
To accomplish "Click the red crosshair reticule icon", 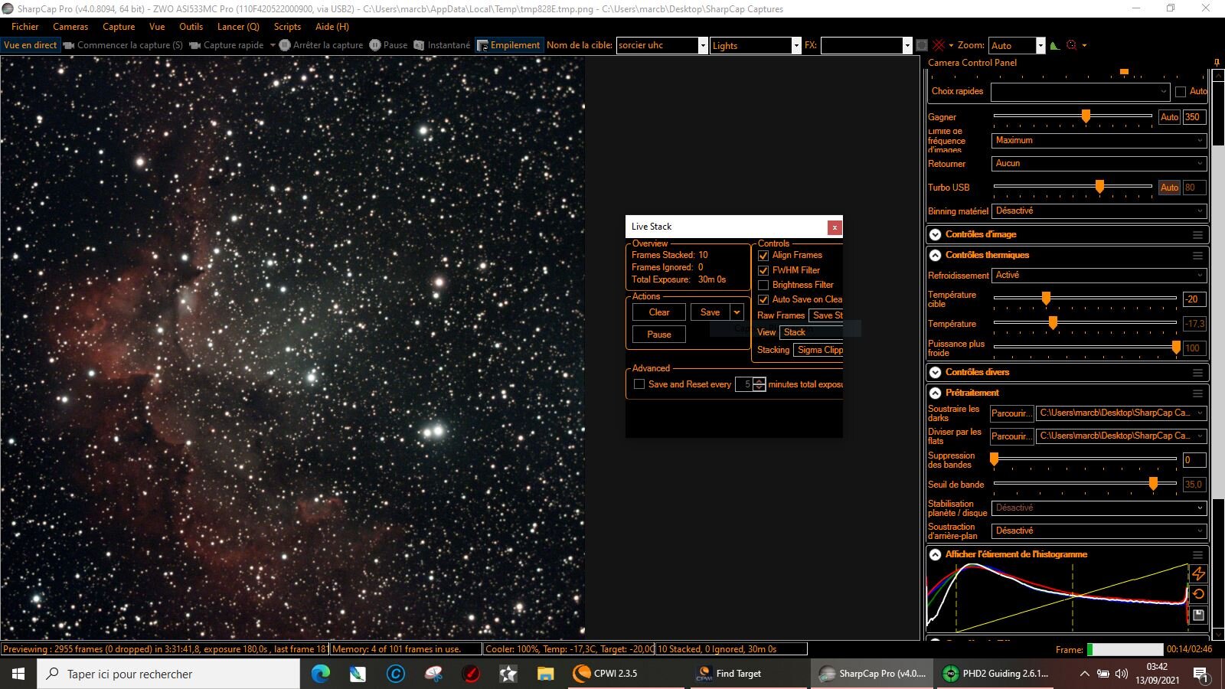I will [x=939, y=45].
